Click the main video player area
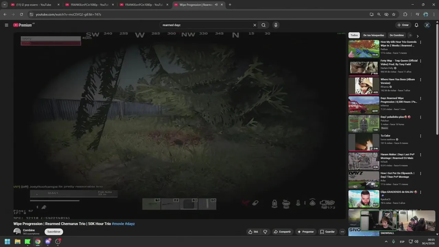The width and height of the screenshot is (439, 247). pos(180,125)
